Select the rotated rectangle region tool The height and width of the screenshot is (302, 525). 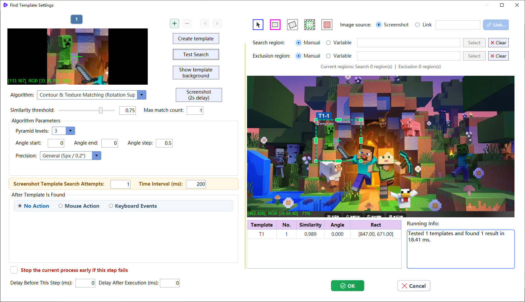292,25
